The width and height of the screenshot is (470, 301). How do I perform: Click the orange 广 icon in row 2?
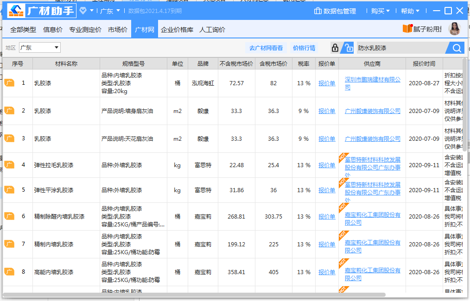tap(9, 111)
